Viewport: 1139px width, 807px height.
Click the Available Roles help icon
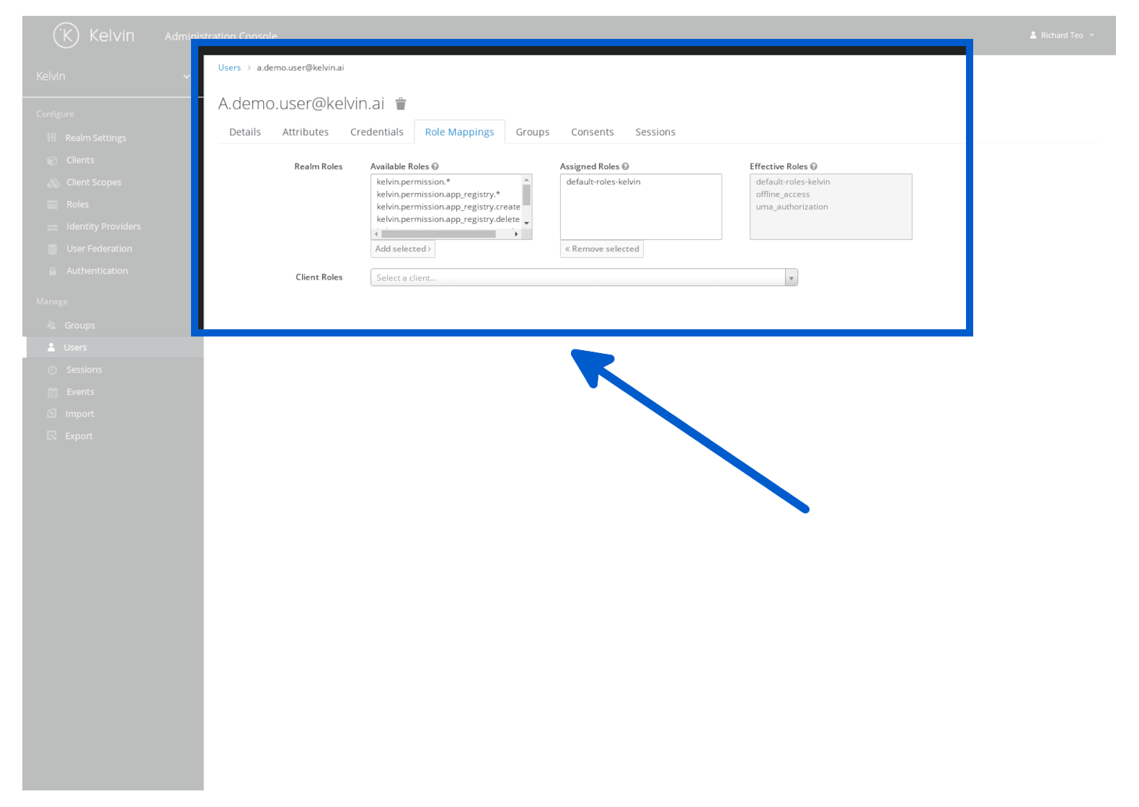point(435,166)
